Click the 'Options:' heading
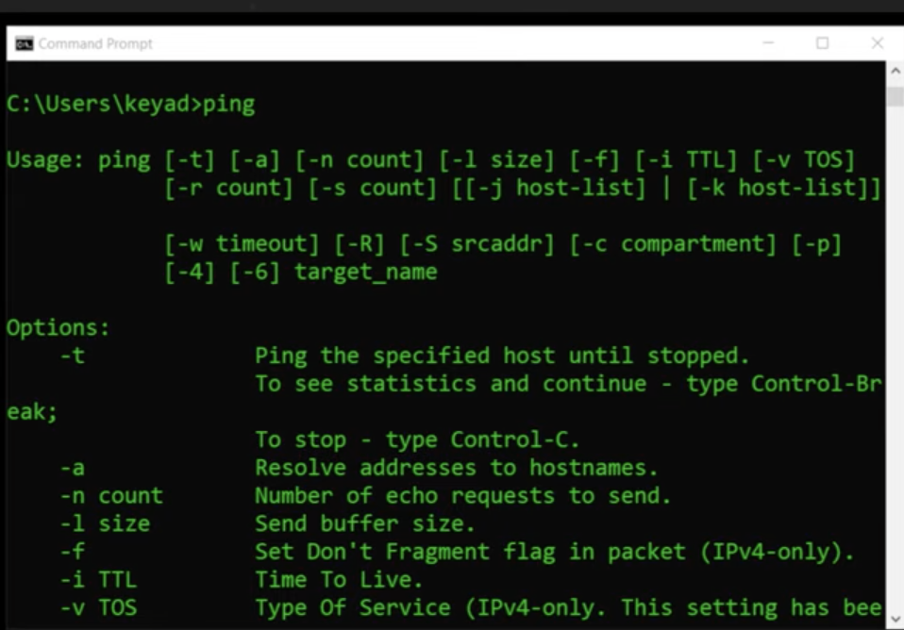This screenshot has height=630, width=904. [x=59, y=328]
